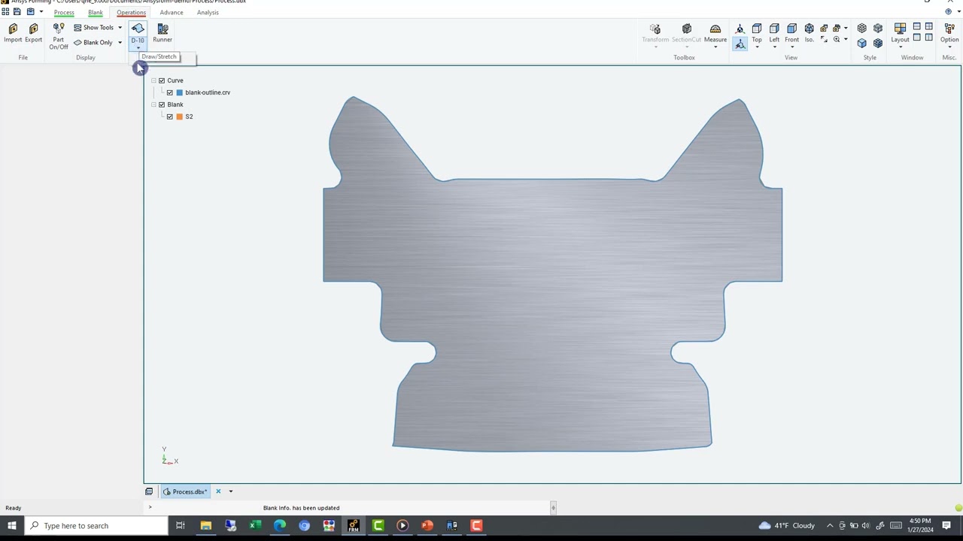
Task: Click the Export file icon
Action: point(33,29)
